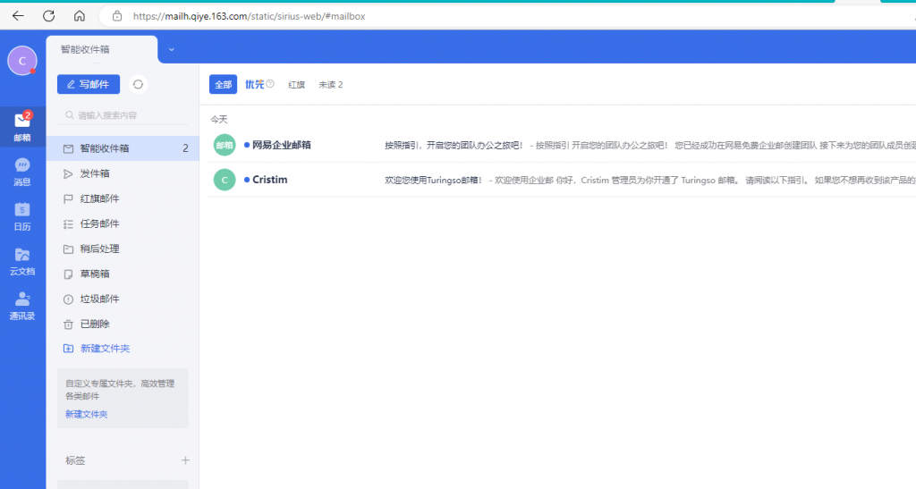Click the 请输入搜索内容 search field

123,115
